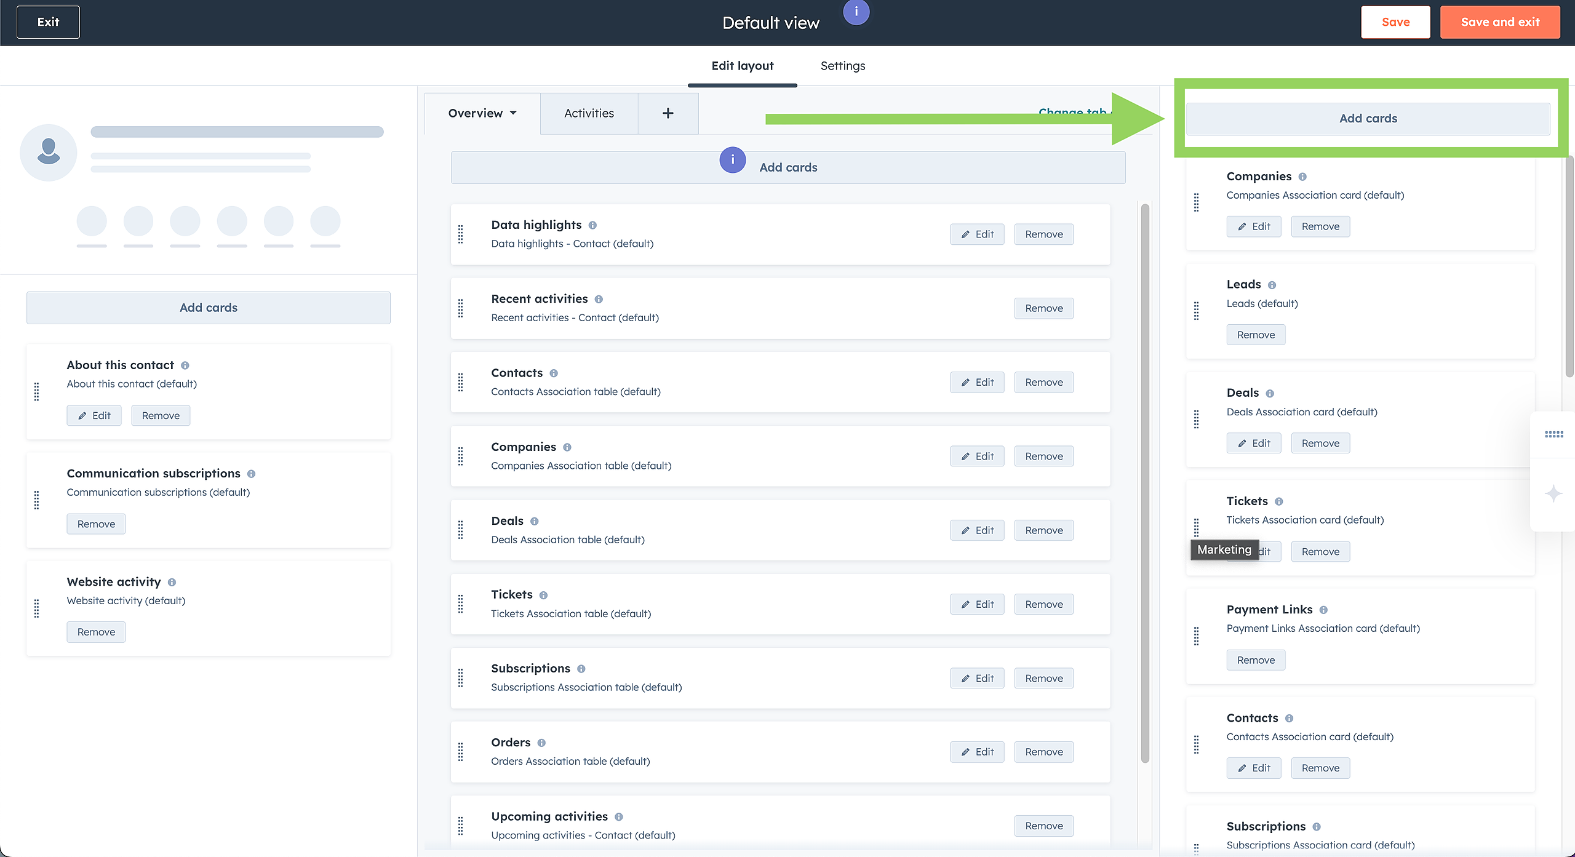Switch to the Activities tab
The width and height of the screenshot is (1575, 857).
pyautogui.click(x=589, y=113)
